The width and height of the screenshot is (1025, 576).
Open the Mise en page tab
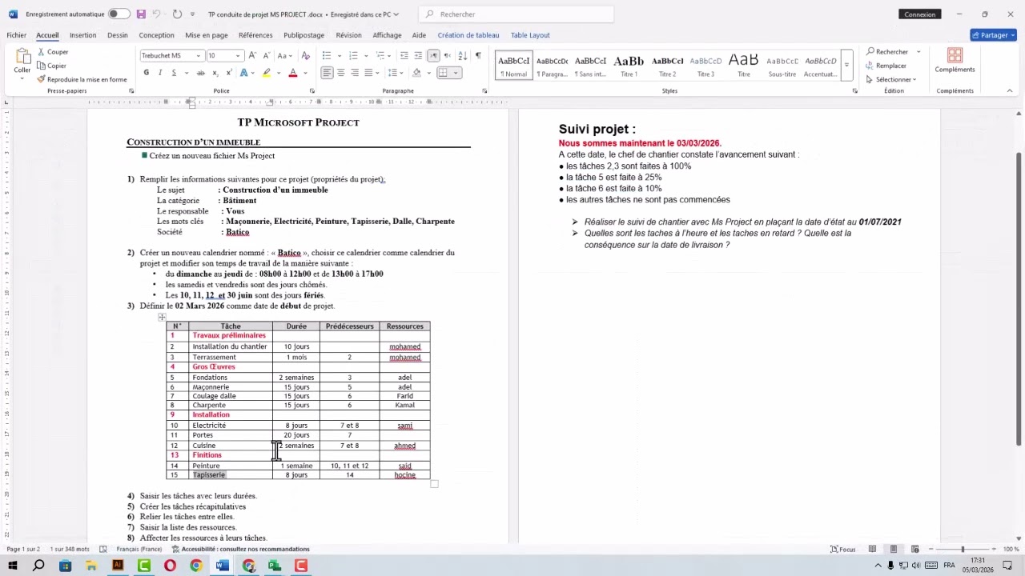[x=207, y=35]
